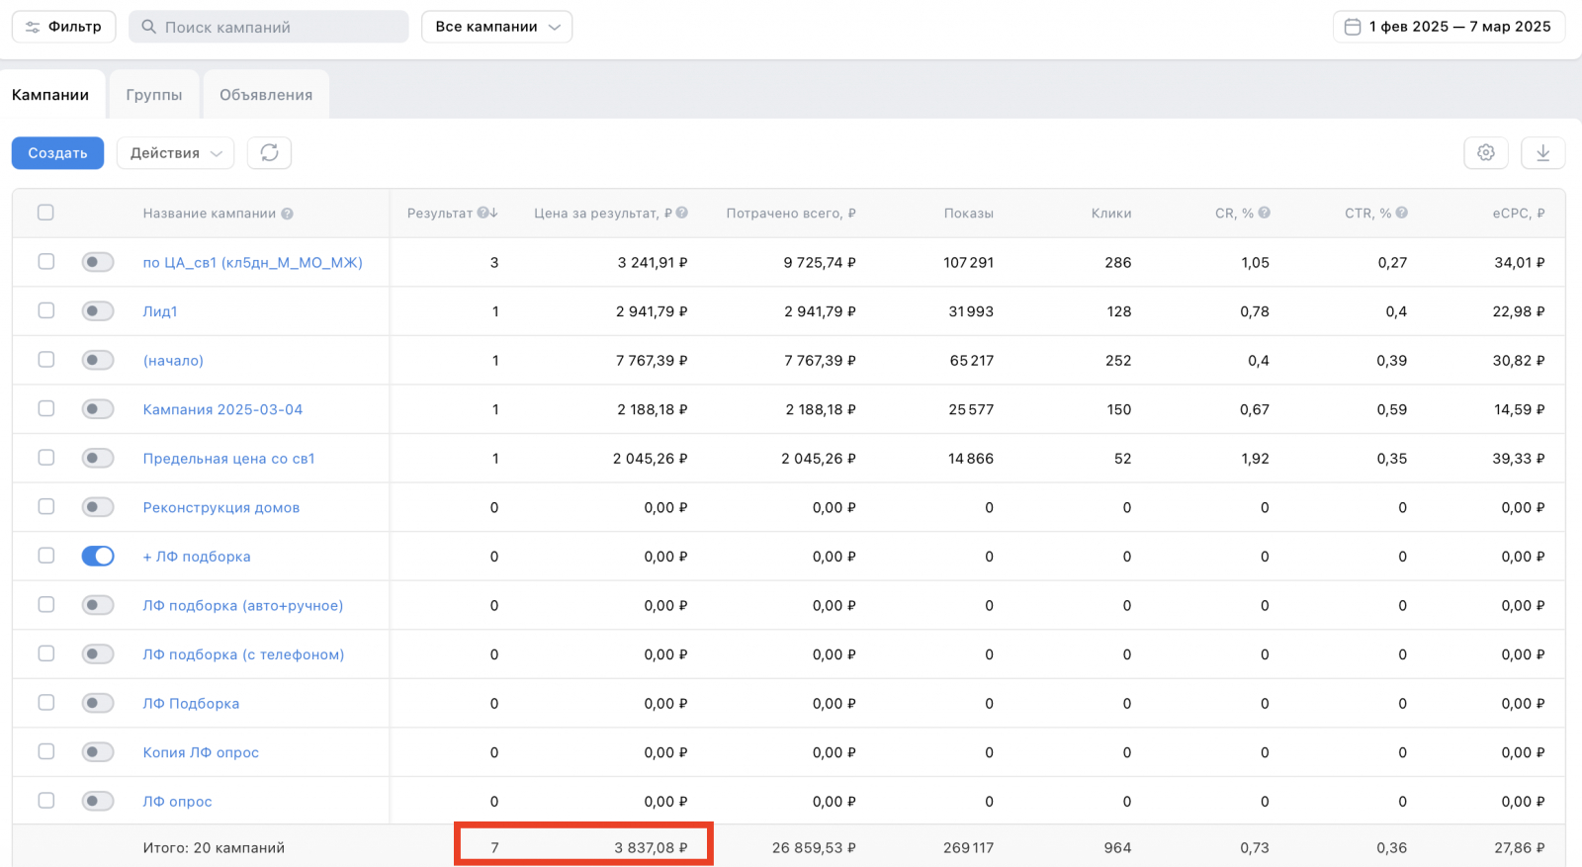Enable the Лид1 campaign toggle

(98, 311)
